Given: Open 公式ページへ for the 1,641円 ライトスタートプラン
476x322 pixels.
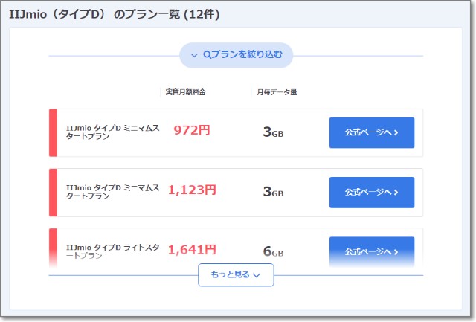Looking at the screenshot, I should 371,251.
